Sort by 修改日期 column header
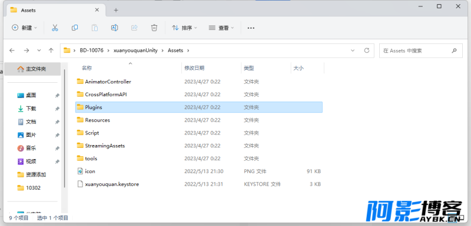The image size is (471, 226). click(x=194, y=68)
